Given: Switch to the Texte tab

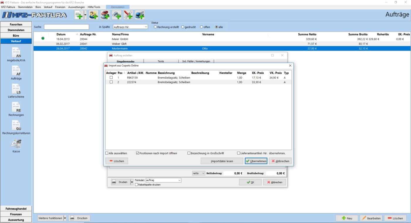Looking at the screenshot, I should pyautogui.click(x=161, y=61).
